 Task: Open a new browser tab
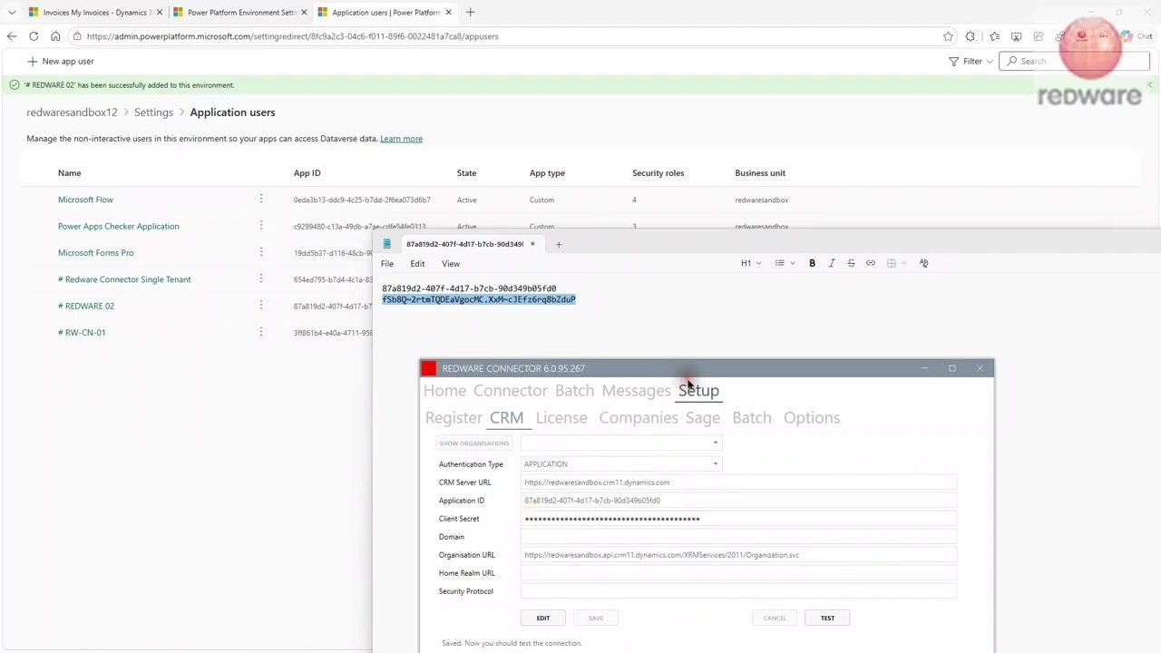pyautogui.click(x=470, y=13)
